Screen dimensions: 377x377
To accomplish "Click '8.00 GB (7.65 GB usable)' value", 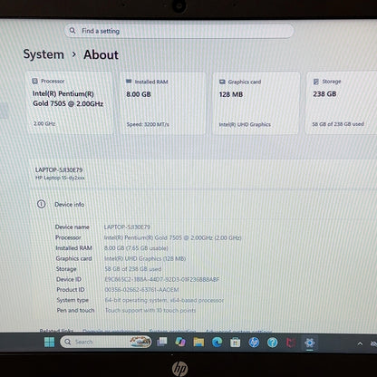I will point(136,248).
